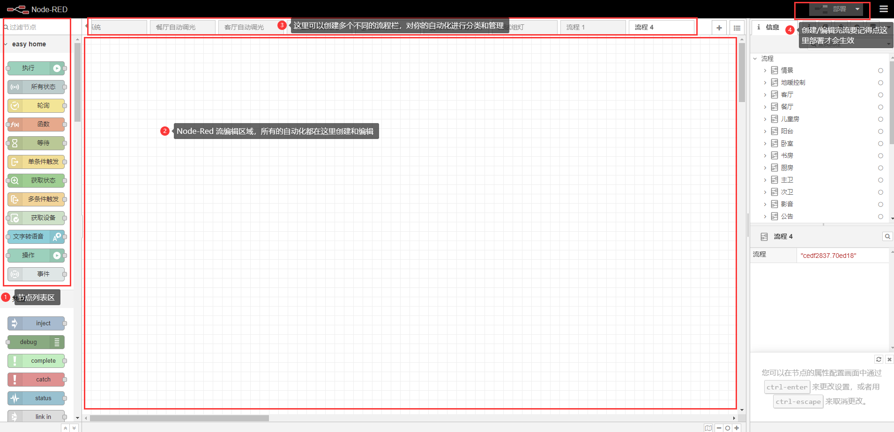Expand the 情景 flow entry
894x432 pixels.
pos(765,71)
